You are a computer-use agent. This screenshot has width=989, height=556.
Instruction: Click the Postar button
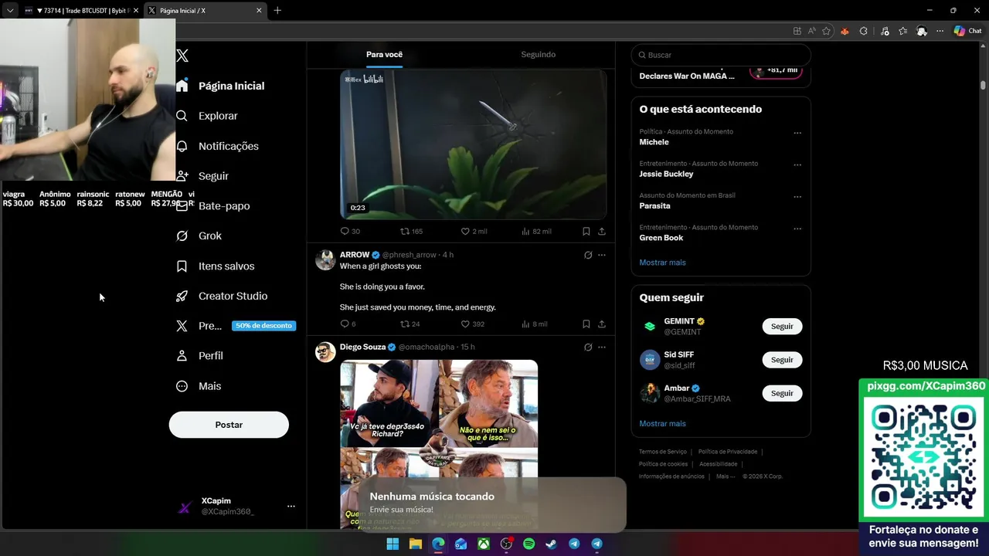tap(229, 425)
